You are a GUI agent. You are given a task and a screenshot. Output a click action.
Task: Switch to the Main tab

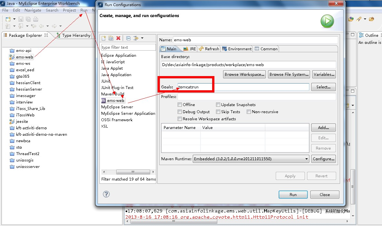click(x=169, y=49)
